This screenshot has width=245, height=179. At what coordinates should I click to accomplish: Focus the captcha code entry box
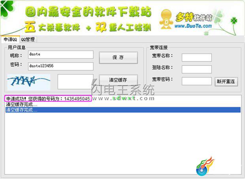click(x=75, y=82)
